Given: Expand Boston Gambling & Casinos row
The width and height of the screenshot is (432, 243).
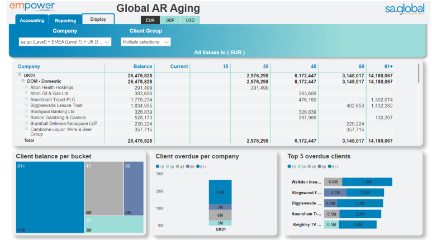Looking at the screenshot, I should [26, 117].
